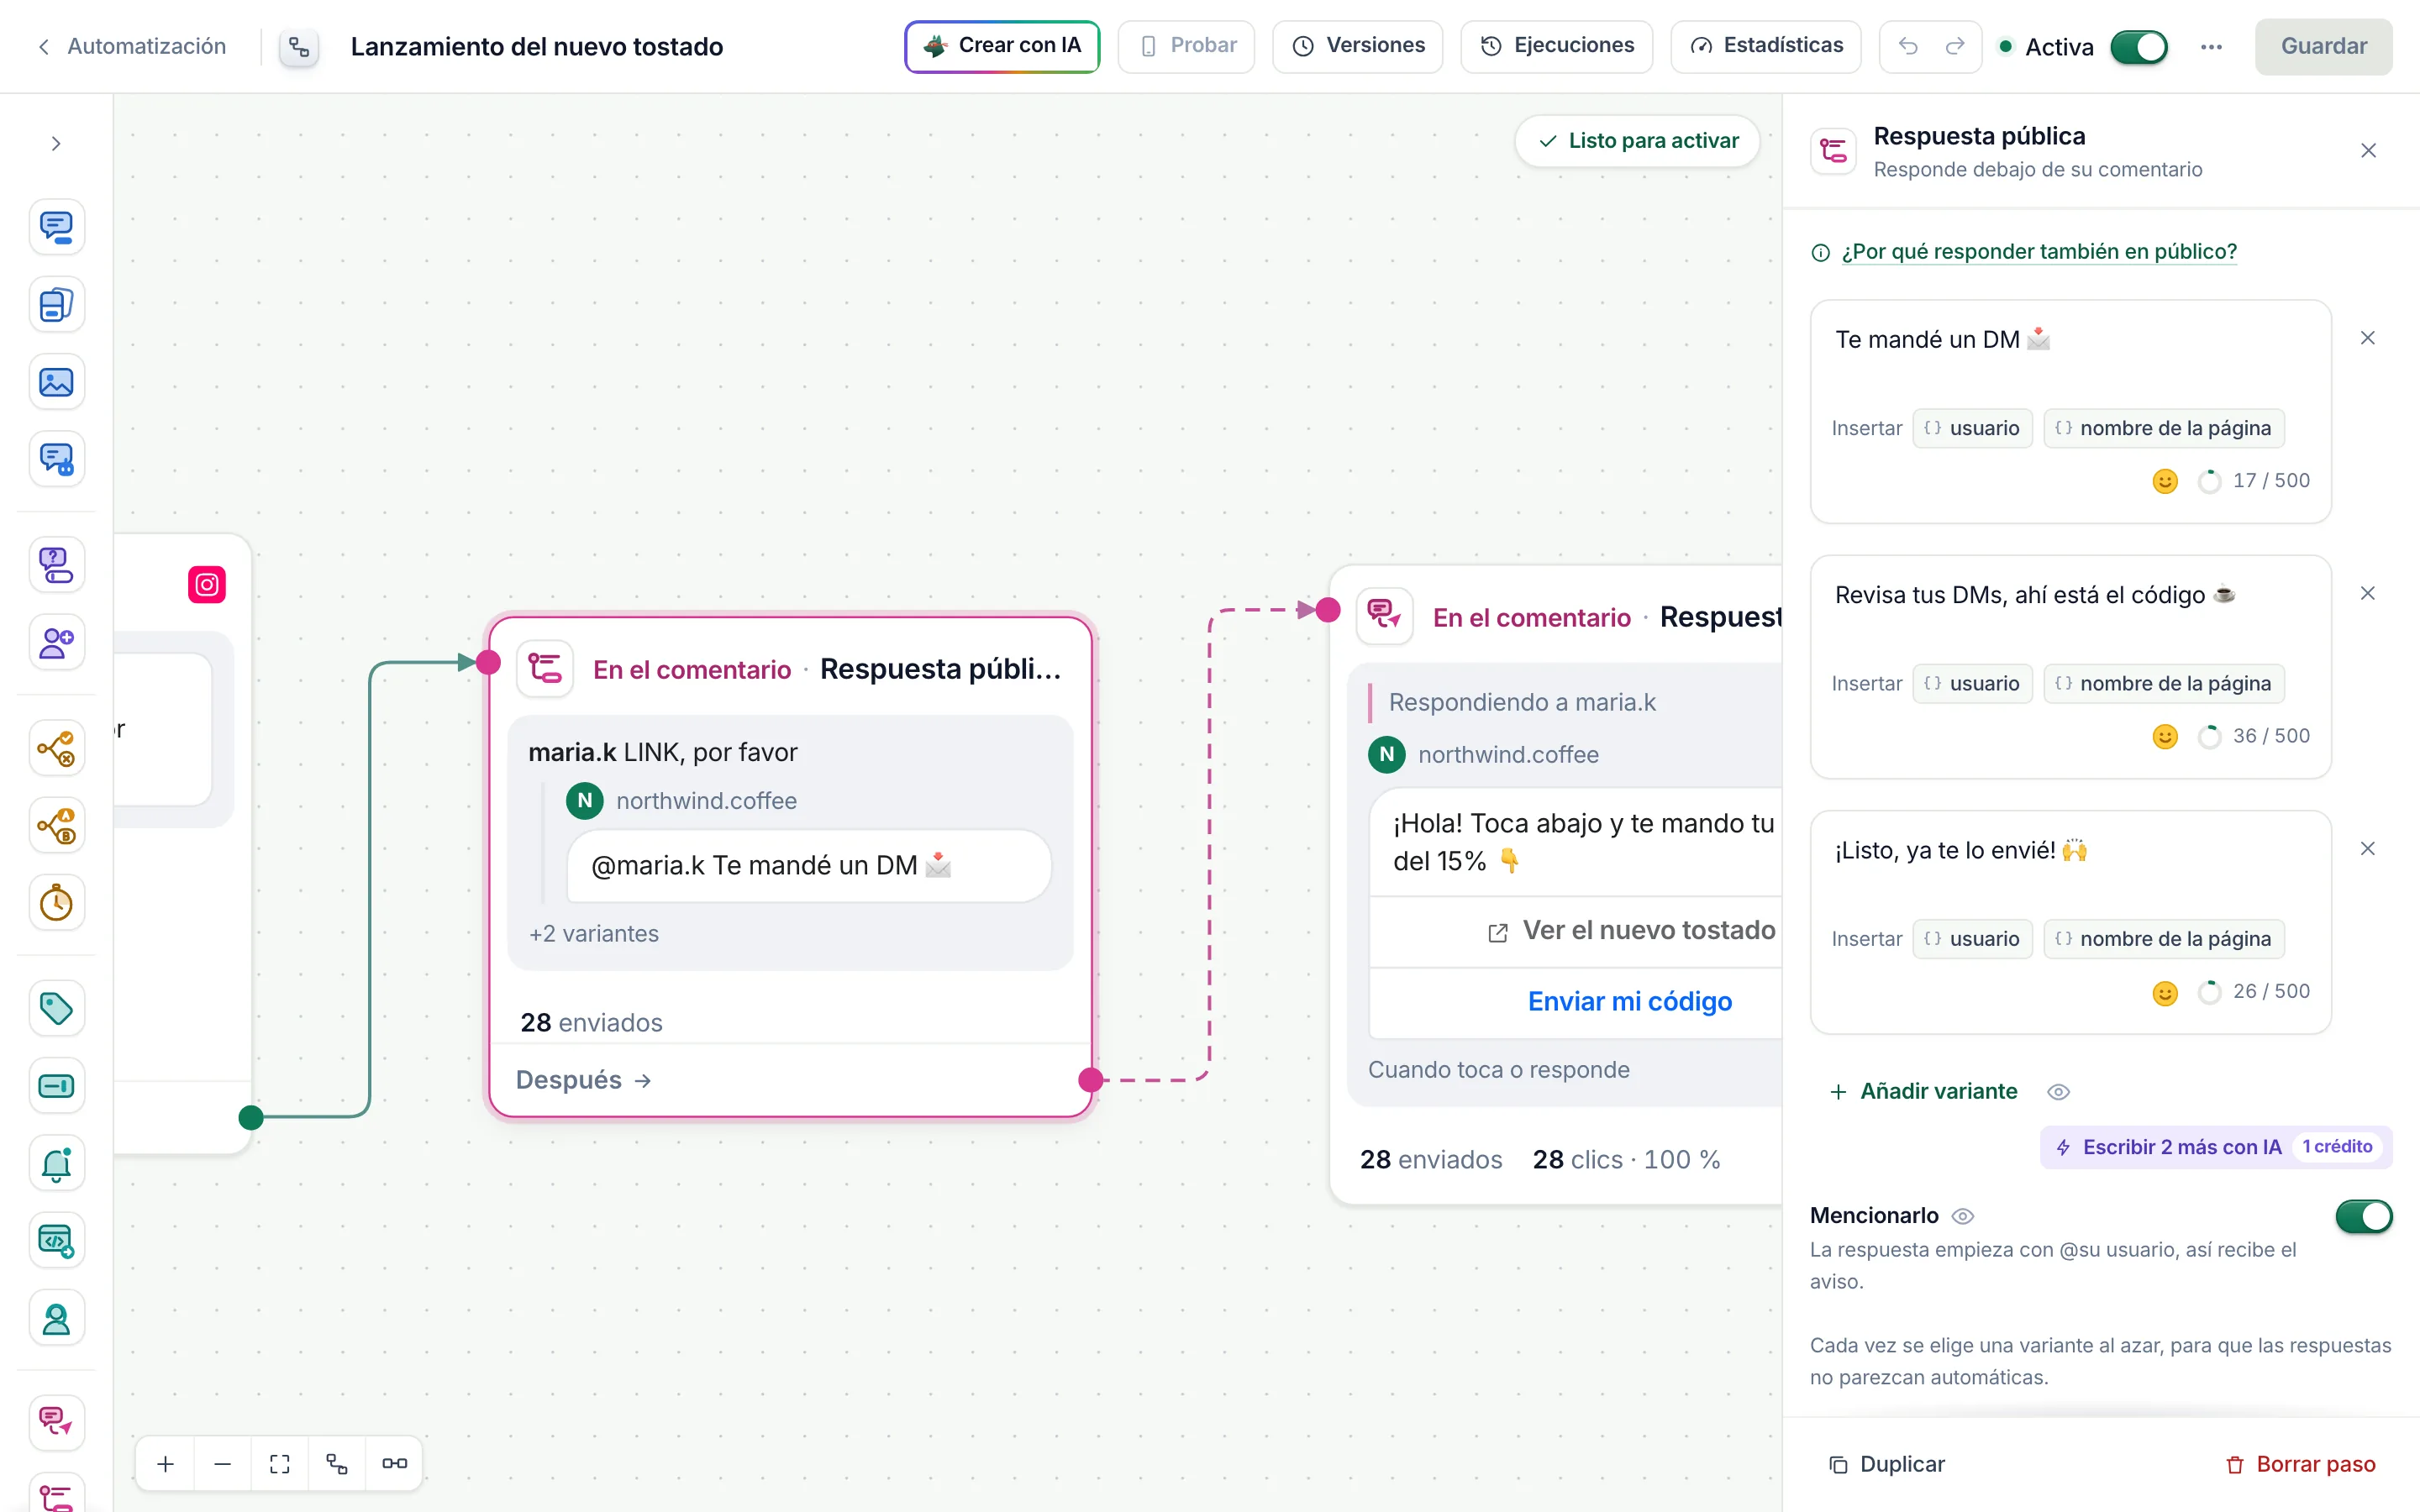The width and height of the screenshot is (2420, 1512).
Task: Open the Ejecuciones tab
Action: click(1556, 46)
